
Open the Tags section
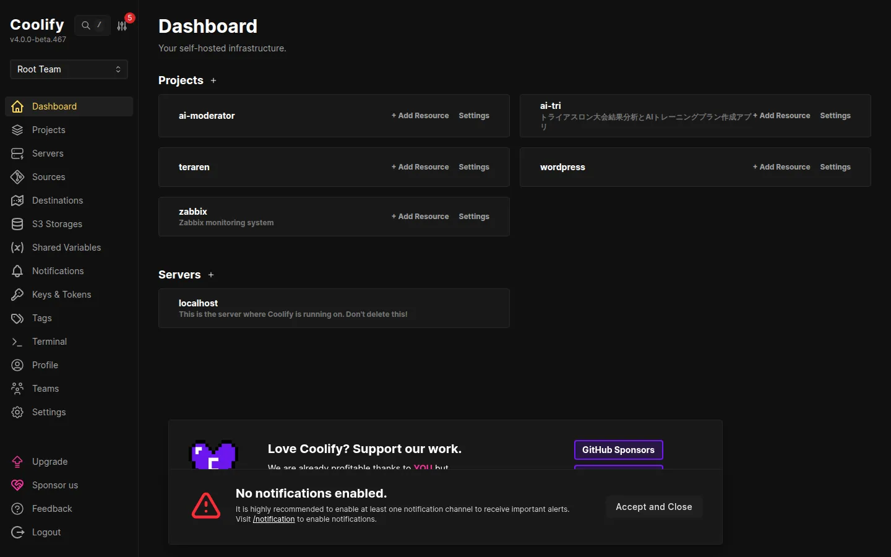[41, 318]
